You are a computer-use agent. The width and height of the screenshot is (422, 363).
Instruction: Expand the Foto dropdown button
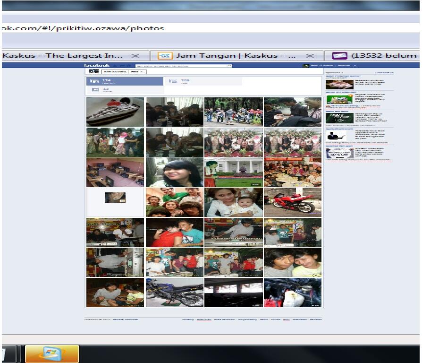(137, 72)
